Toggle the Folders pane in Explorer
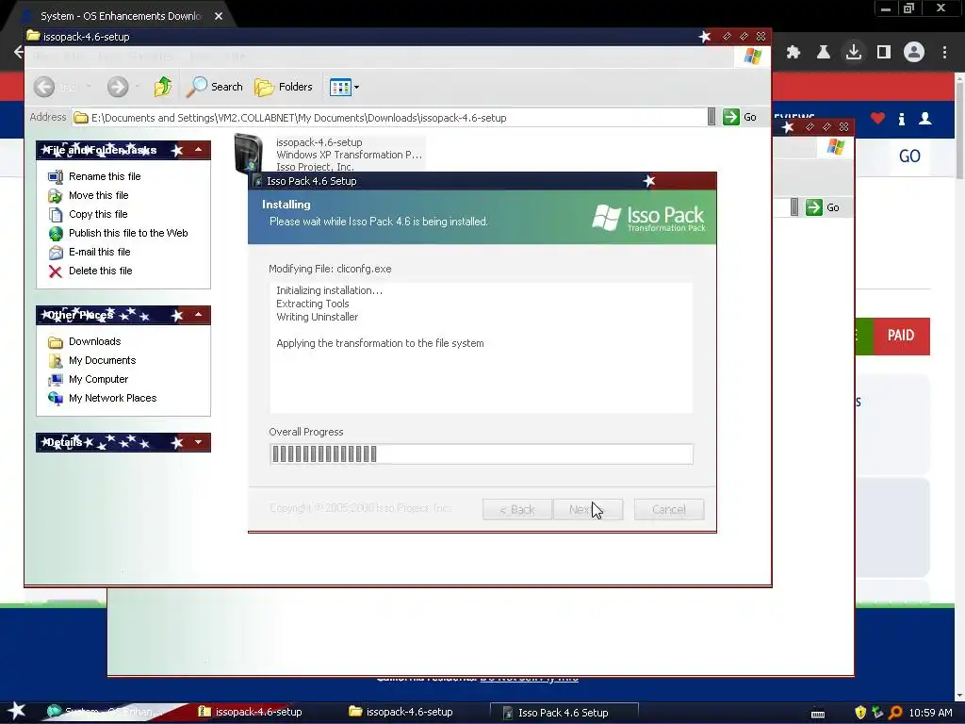The width and height of the screenshot is (965, 724). coord(284,87)
